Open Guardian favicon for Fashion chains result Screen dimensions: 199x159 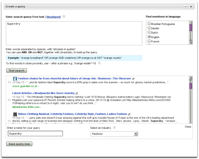click(x=15, y=79)
